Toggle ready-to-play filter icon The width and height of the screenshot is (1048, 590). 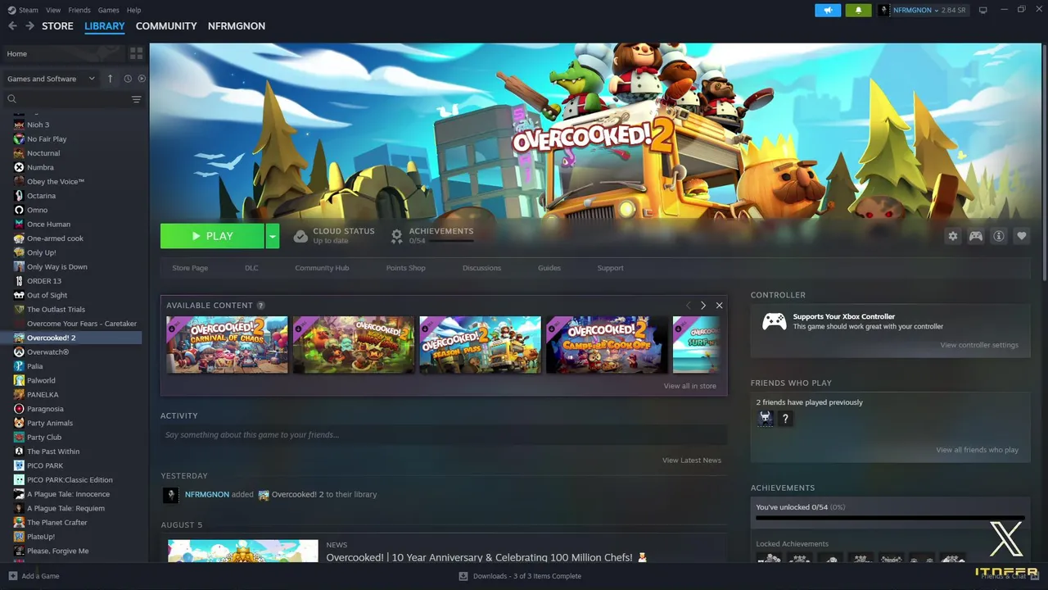[142, 79]
